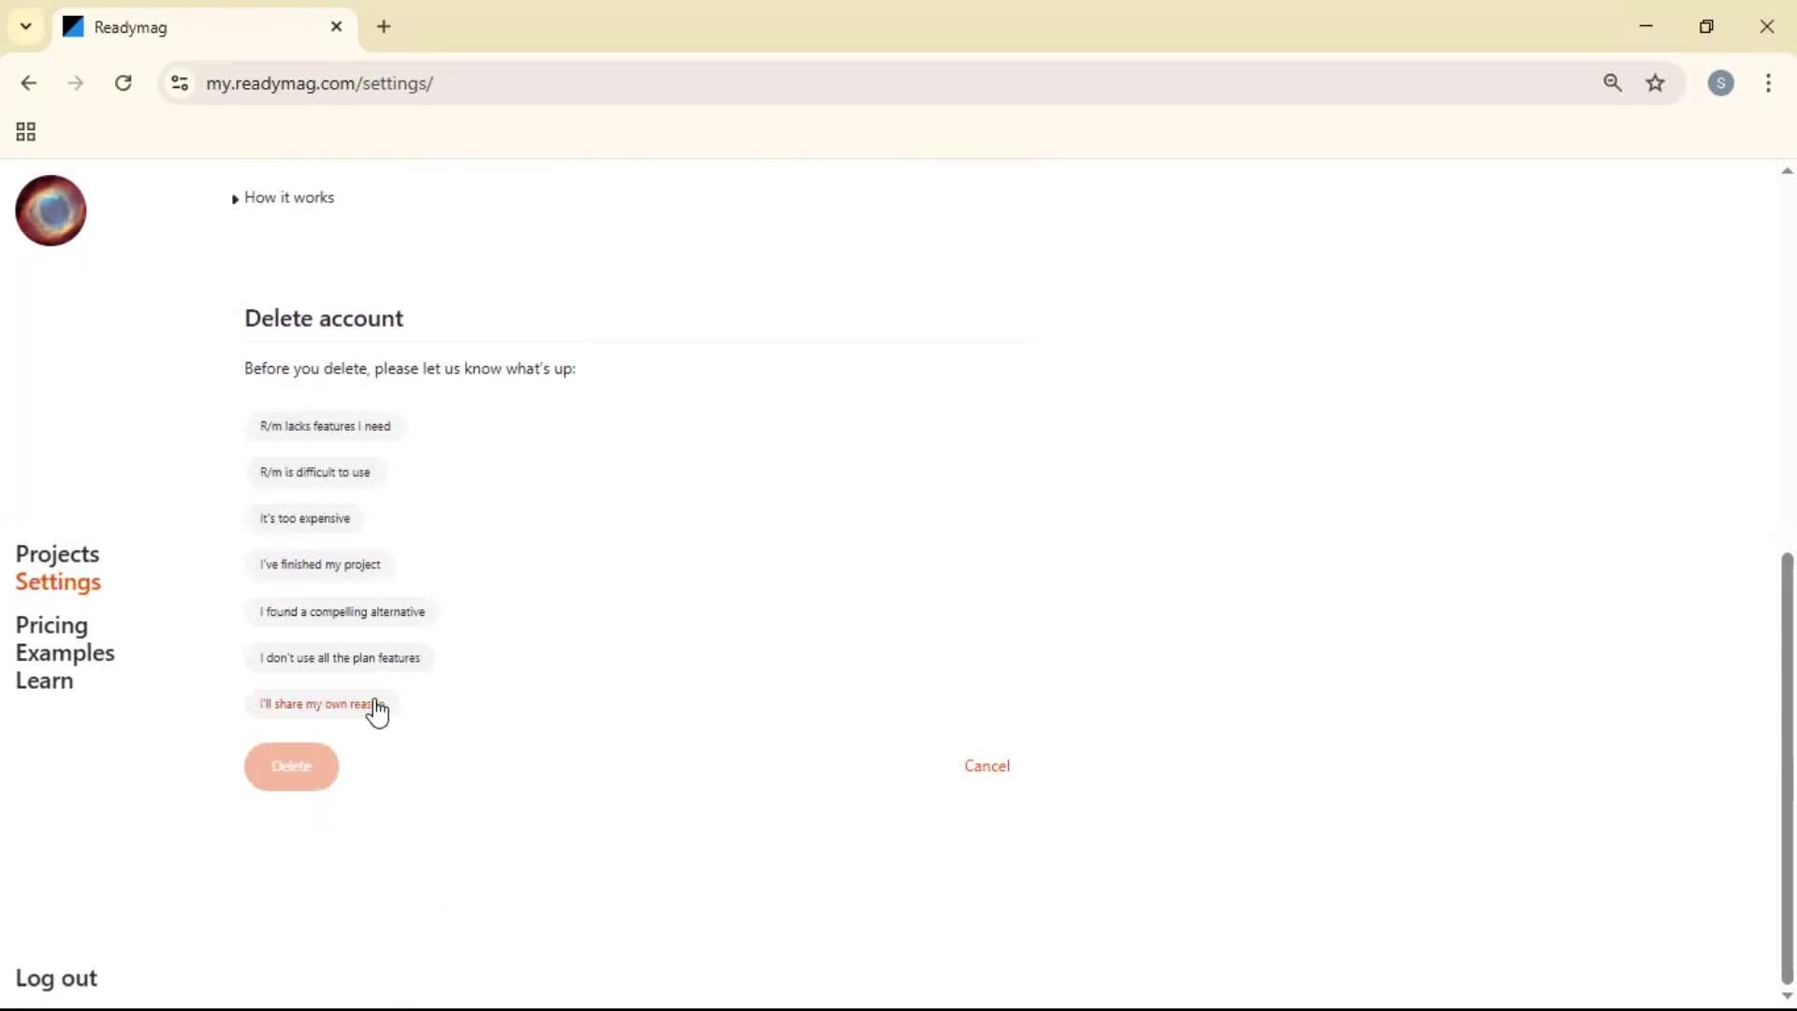Screen dimensions: 1797x1011
Task: Reload the current page
Action: click(123, 83)
